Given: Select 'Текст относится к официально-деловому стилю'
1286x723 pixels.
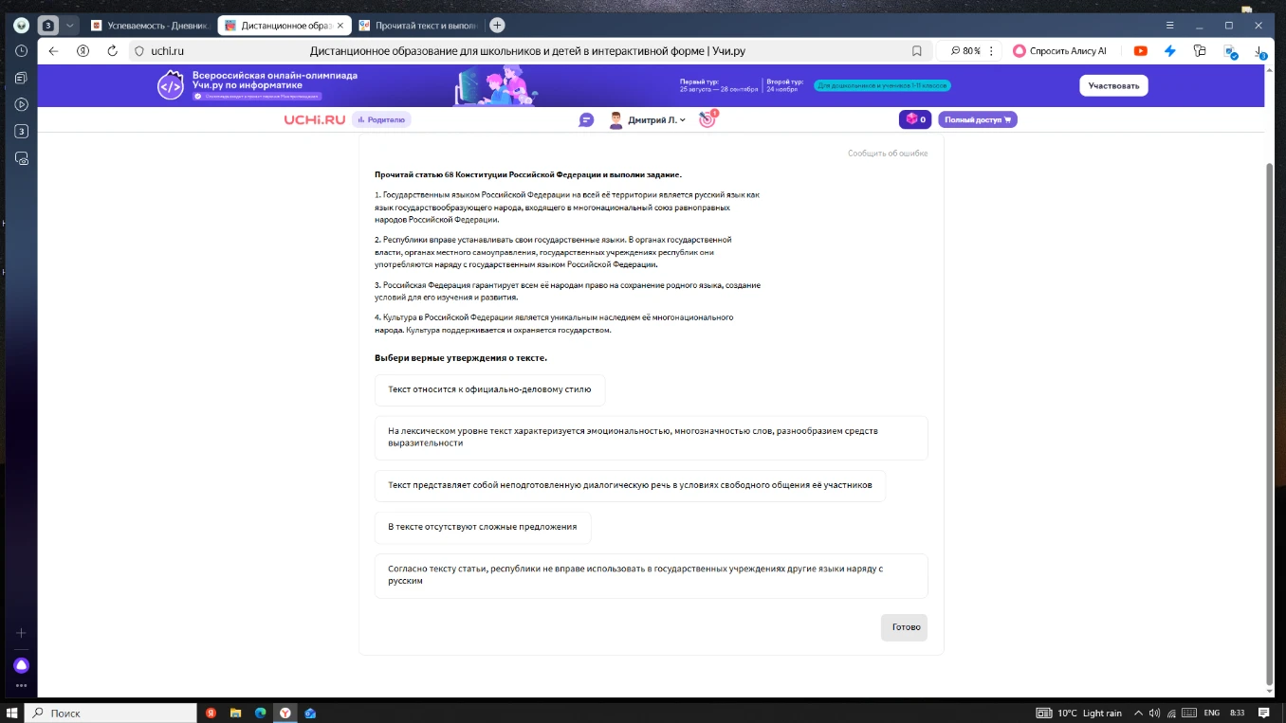Looking at the screenshot, I should tap(489, 389).
